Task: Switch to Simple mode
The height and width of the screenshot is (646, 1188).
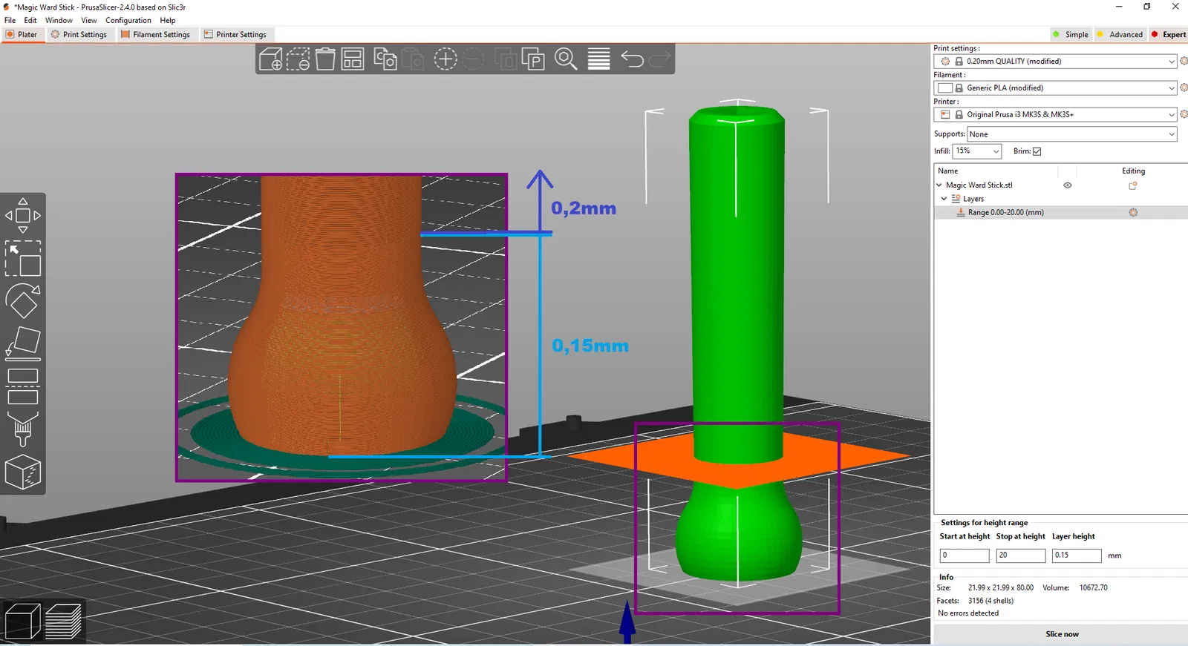Action: click(1070, 35)
